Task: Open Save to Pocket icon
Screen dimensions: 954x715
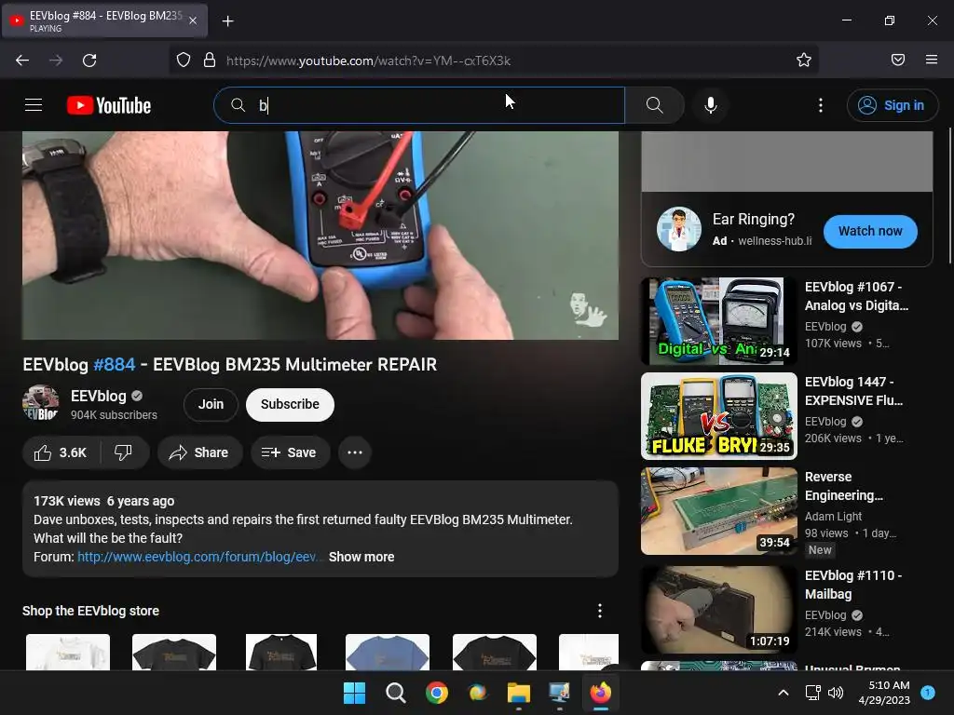Action: [898, 60]
